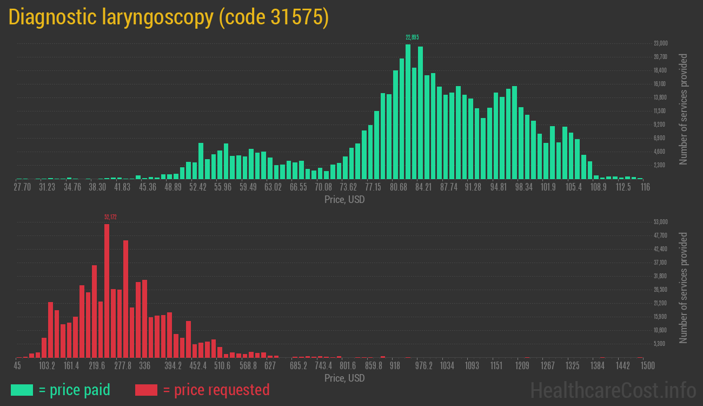The image size is (703, 406).
Task: Click the 52,172 peak value label
Action: [110, 217]
